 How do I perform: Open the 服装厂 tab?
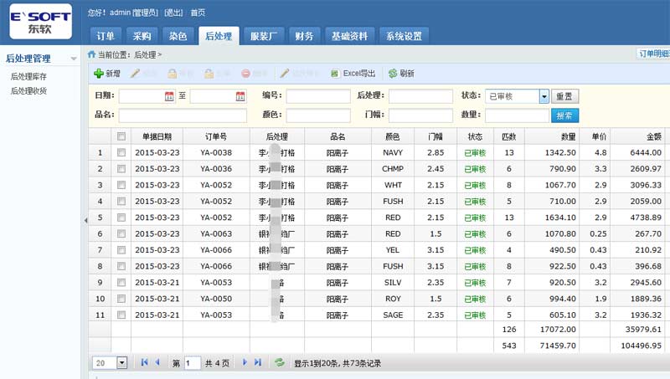tap(264, 36)
